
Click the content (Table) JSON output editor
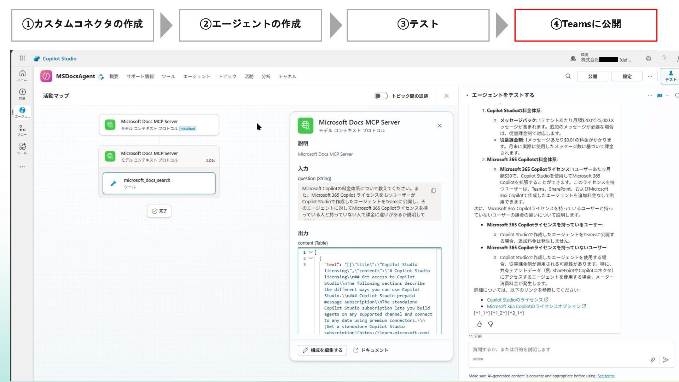coord(370,291)
